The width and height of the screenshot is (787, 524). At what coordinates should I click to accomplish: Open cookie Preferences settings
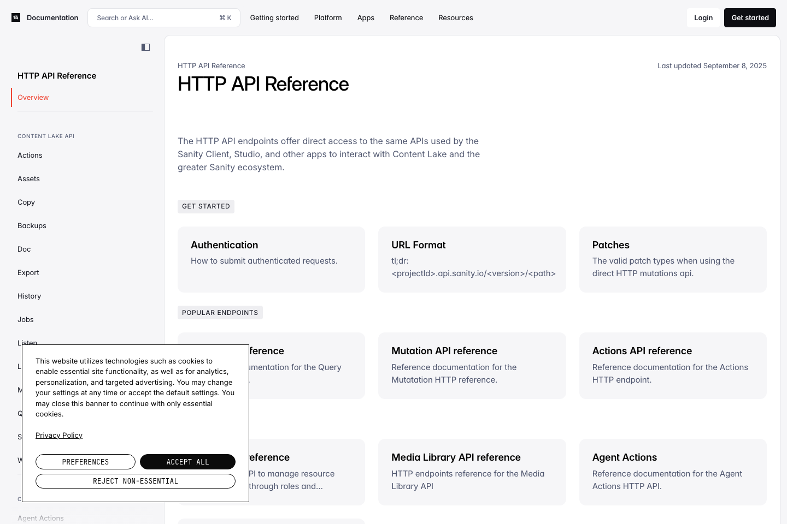coord(85,462)
